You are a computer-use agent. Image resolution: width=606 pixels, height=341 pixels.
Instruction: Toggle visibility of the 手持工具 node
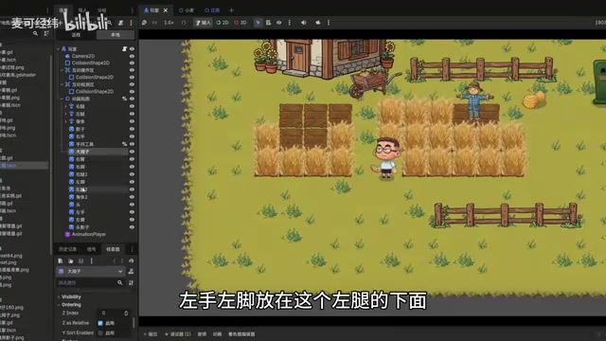pos(132,144)
